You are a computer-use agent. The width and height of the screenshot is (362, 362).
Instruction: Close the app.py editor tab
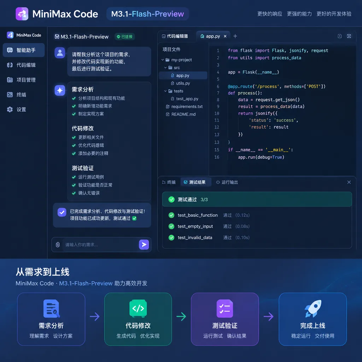pos(225,36)
